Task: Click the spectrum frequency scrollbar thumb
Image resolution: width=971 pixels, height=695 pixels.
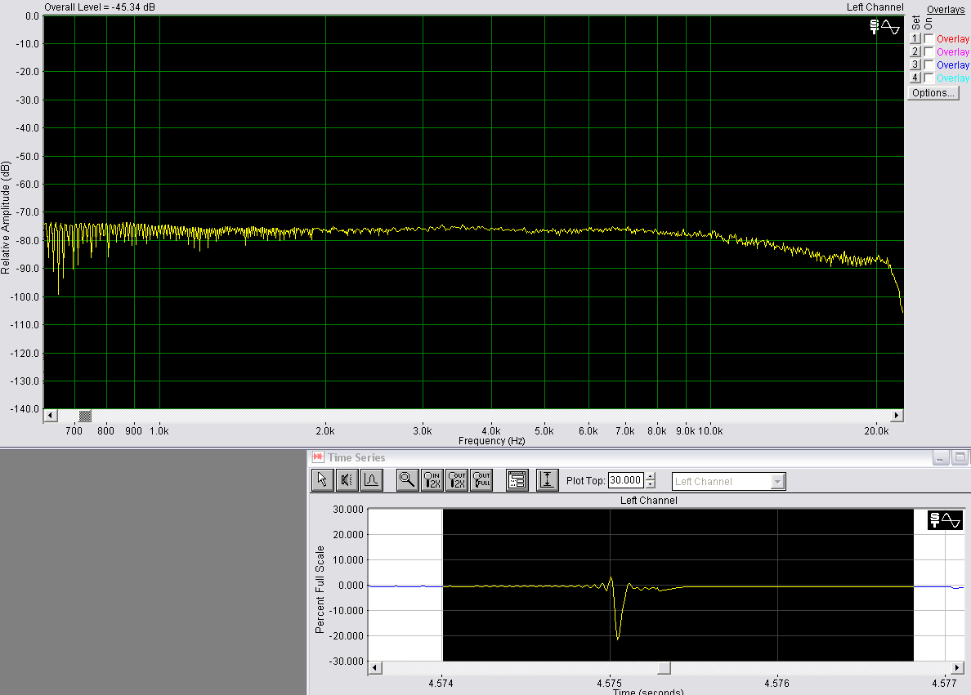Action: (84, 416)
